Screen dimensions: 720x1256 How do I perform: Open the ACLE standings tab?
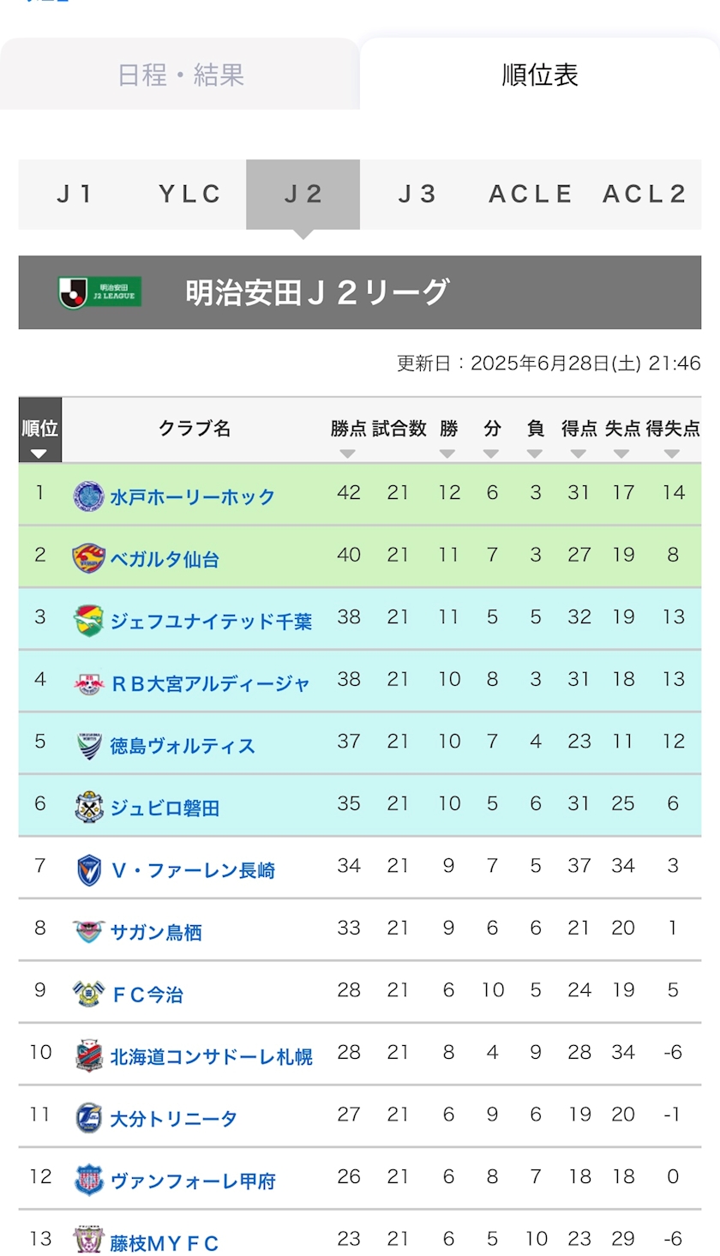[531, 195]
